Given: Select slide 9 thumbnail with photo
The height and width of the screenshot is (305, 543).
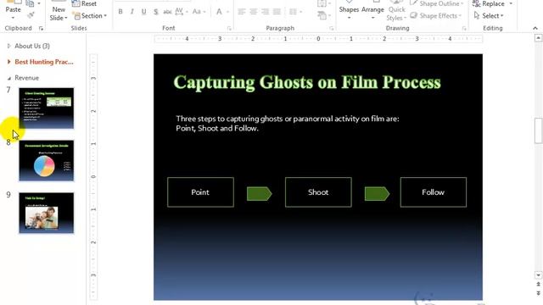Looking at the screenshot, I should point(47,213).
